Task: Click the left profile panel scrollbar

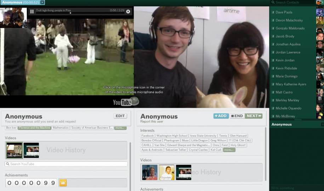Action: pos(130,167)
